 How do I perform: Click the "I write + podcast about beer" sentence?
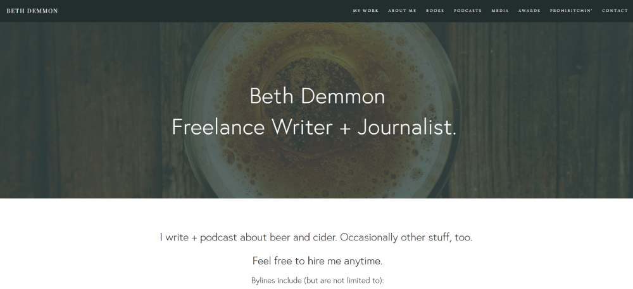[x=248, y=238]
